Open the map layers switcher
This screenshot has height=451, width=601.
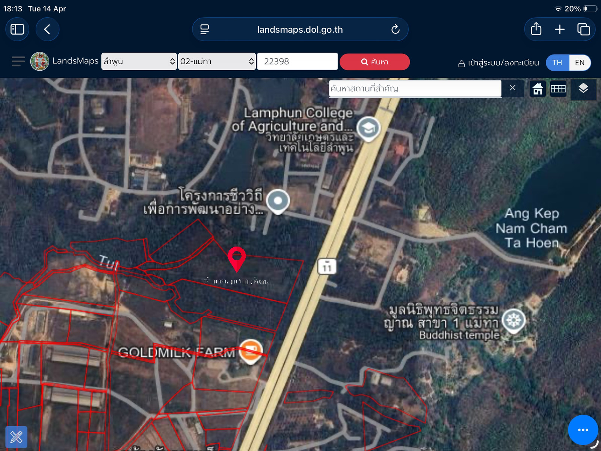[x=583, y=89]
